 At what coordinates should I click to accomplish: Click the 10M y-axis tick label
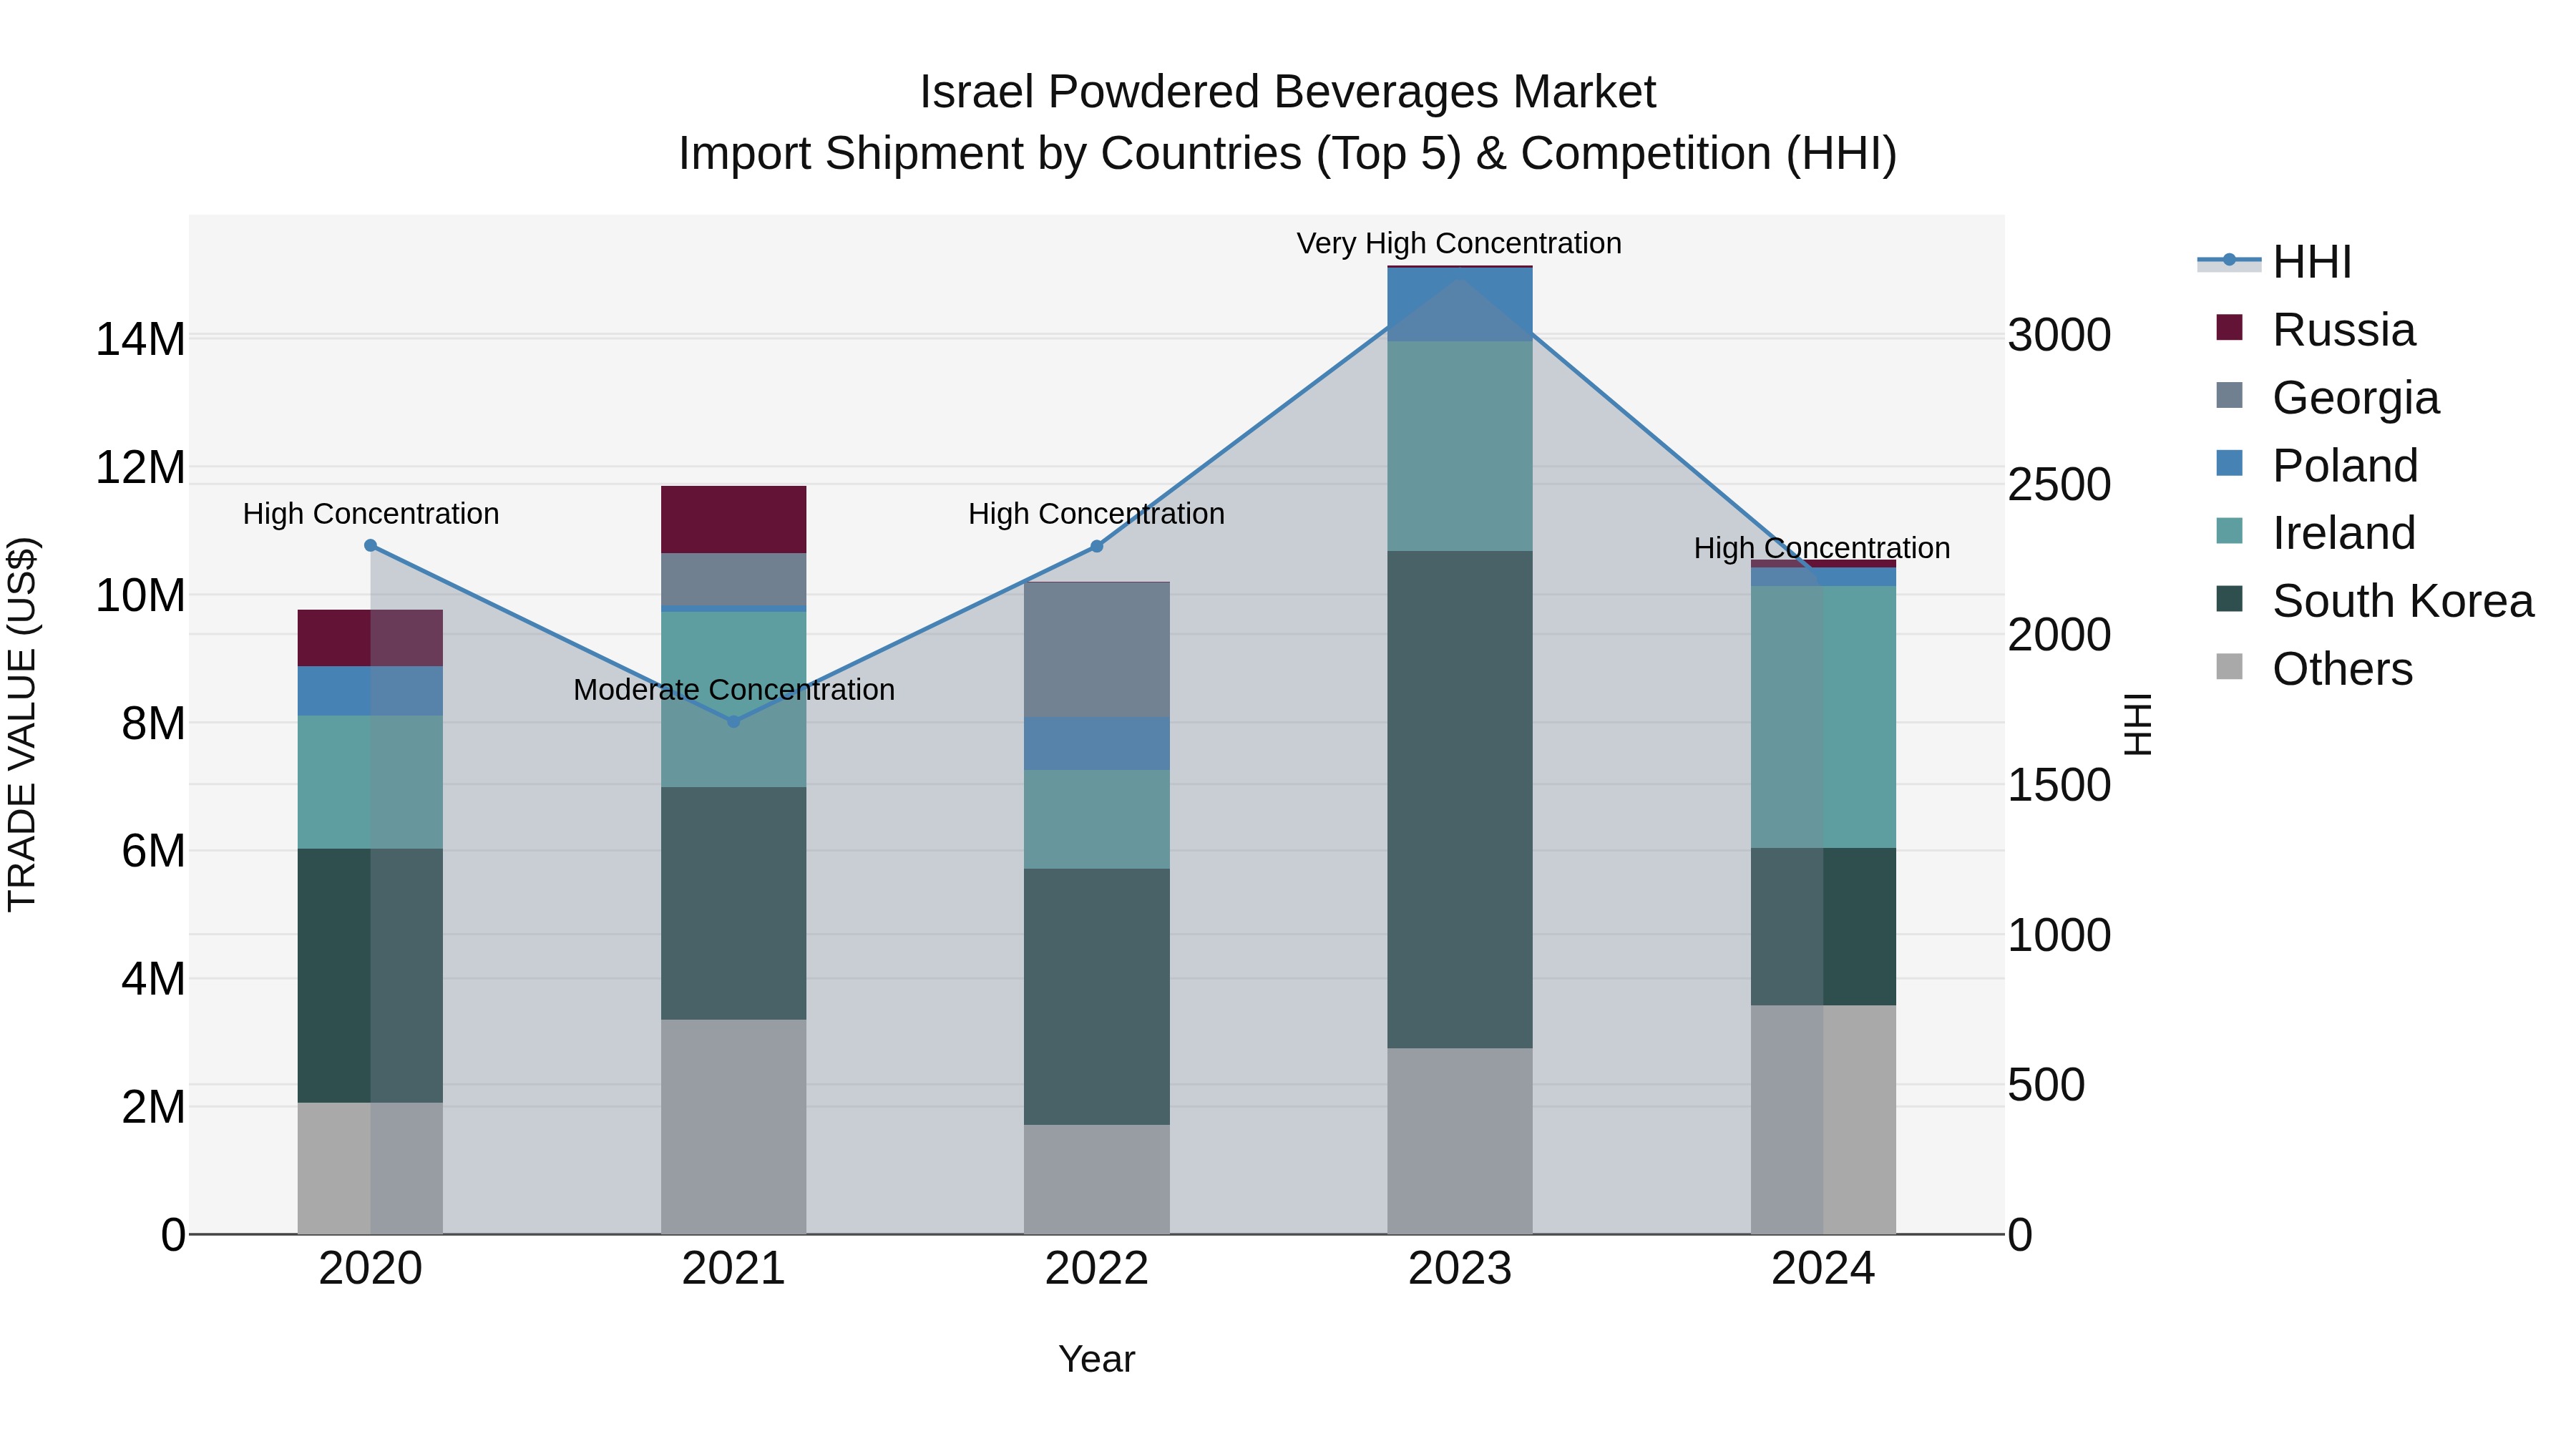point(140,595)
